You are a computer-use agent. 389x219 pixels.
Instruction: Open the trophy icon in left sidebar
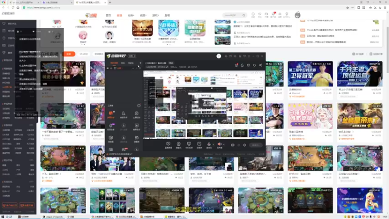click(4, 53)
